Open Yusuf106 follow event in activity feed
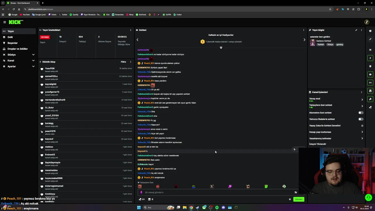The height and width of the screenshot is (211, 375). click(86, 70)
